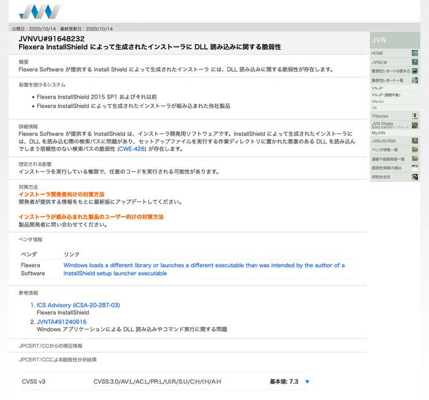429x400 pixels.
Task: Click インストーラが組み込まれた製品のユーザー向けの対策方法 heading
Action: point(91,217)
